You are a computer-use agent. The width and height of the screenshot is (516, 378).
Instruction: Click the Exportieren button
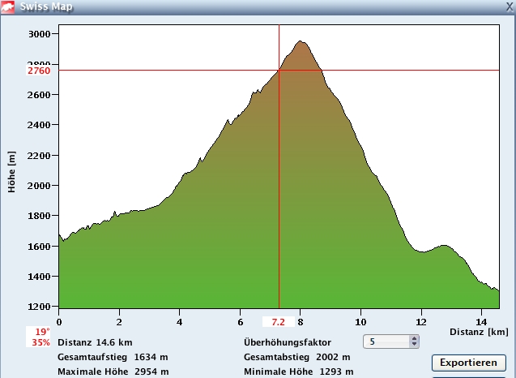[468, 362]
